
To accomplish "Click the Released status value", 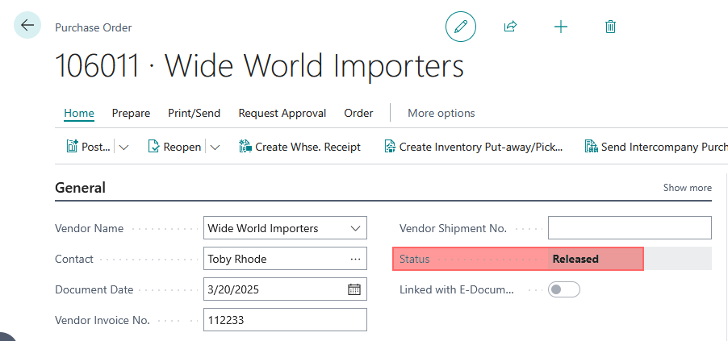I will click(x=575, y=259).
